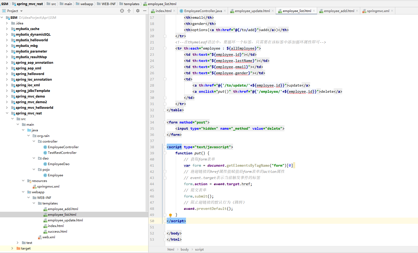Expand the test folder
This screenshot has width=418, height=253.
point(18,243)
